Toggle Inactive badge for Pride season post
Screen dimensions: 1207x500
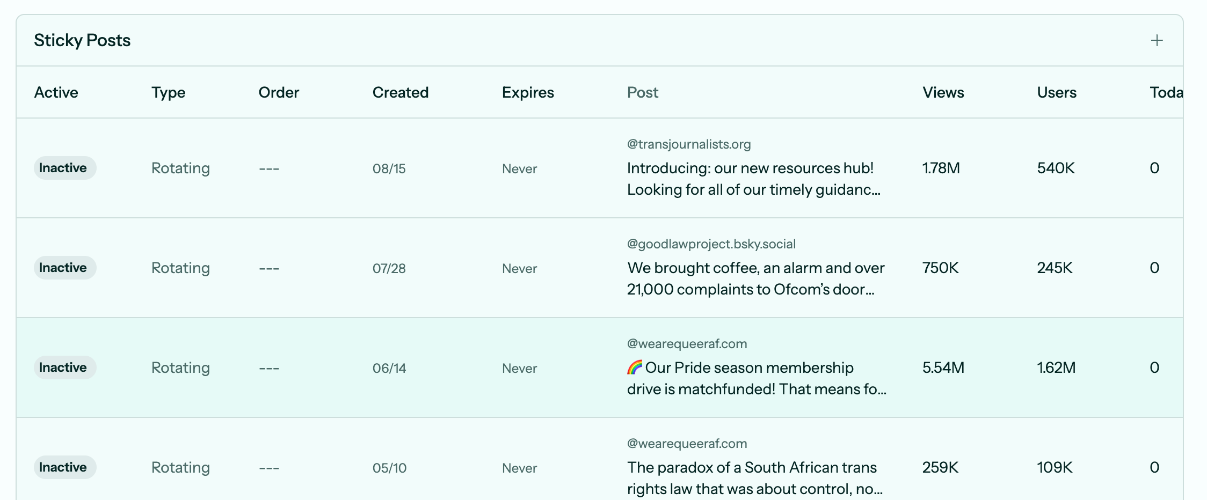[x=64, y=367]
